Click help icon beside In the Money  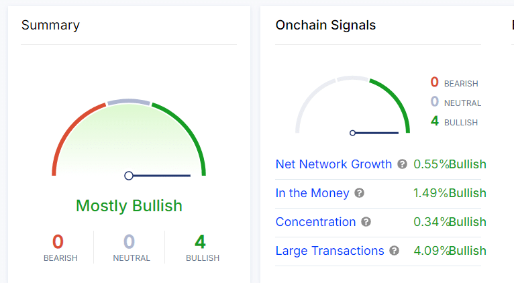(359, 193)
